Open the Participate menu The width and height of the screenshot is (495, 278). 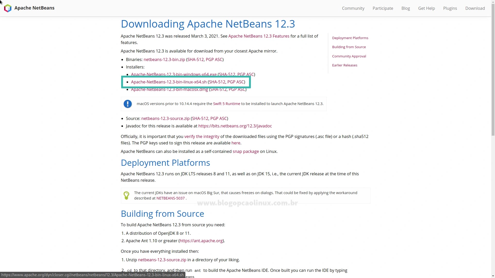(x=383, y=8)
